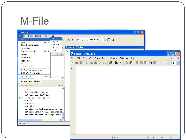186x140 pixels.
Task: Choose Open... in MATLAB File menu
Action: (x=34, y=42)
